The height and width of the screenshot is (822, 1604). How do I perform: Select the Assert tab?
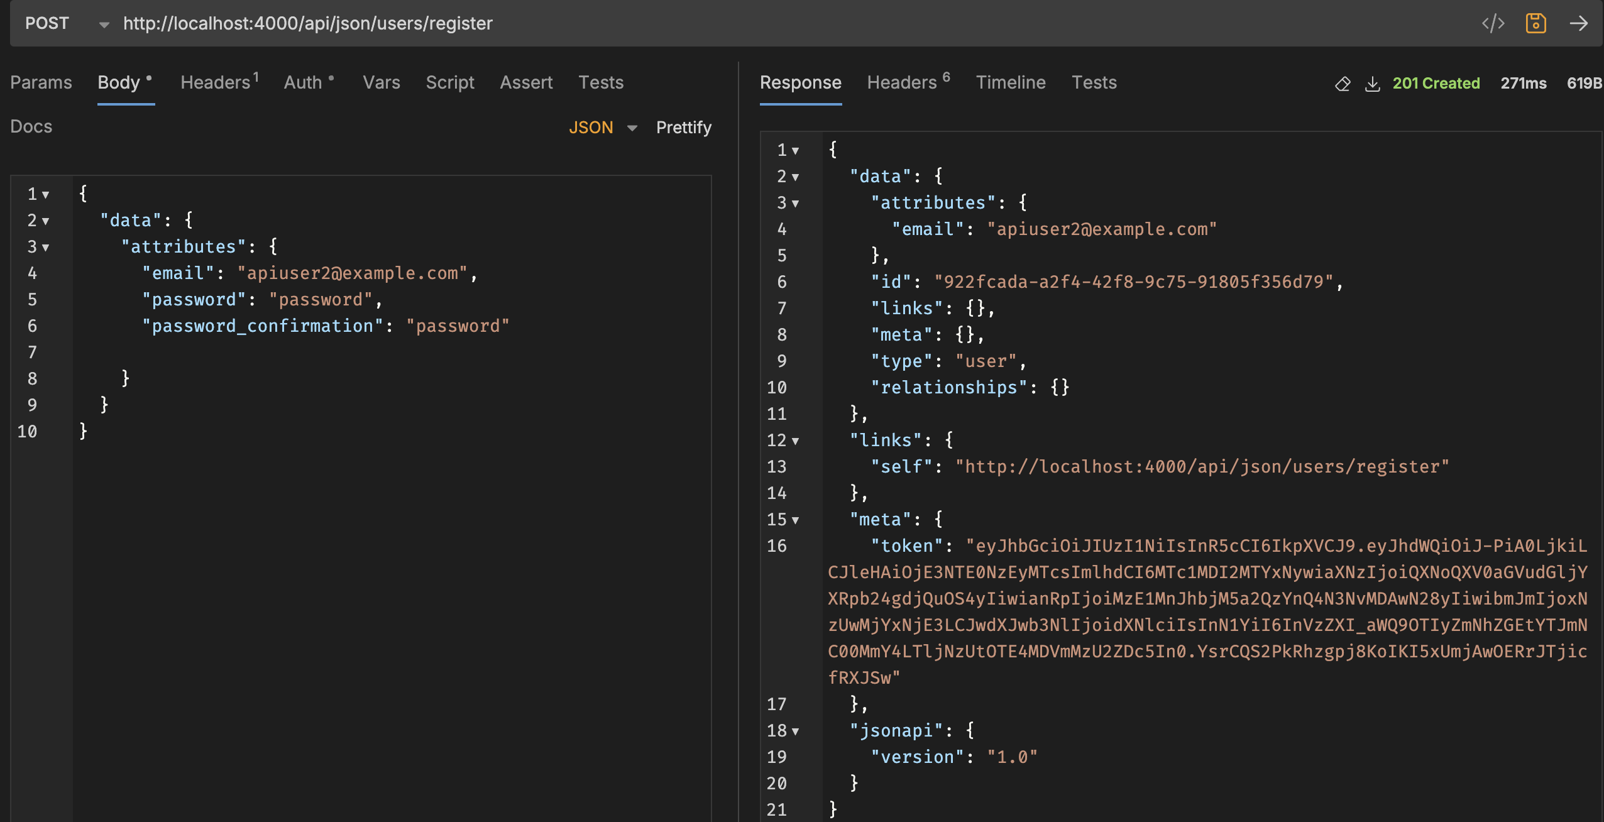click(x=525, y=82)
